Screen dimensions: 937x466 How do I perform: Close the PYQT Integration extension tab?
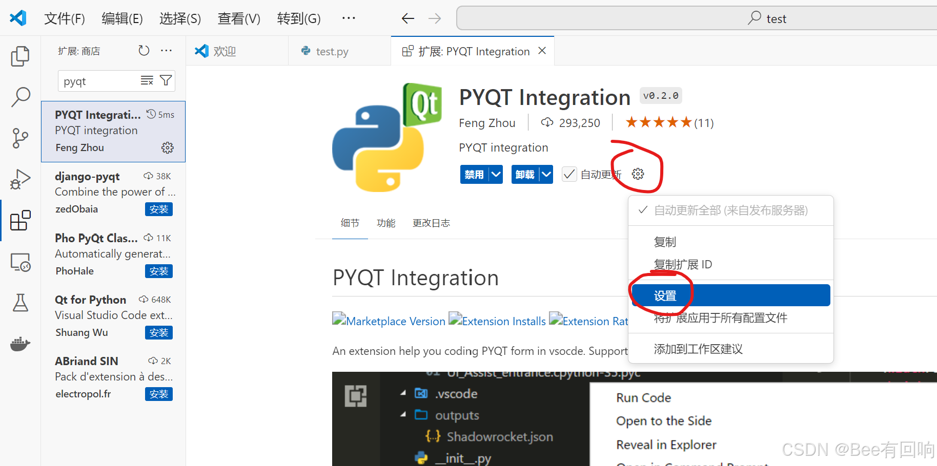click(542, 51)
